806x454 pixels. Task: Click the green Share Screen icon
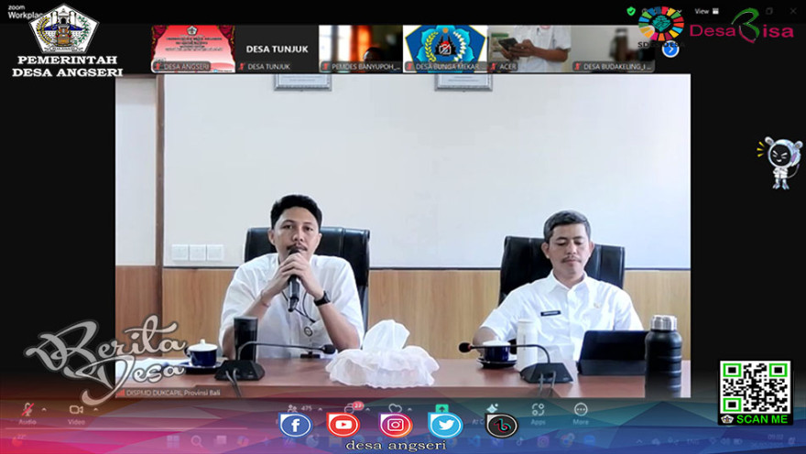click(x=441, y=408)
